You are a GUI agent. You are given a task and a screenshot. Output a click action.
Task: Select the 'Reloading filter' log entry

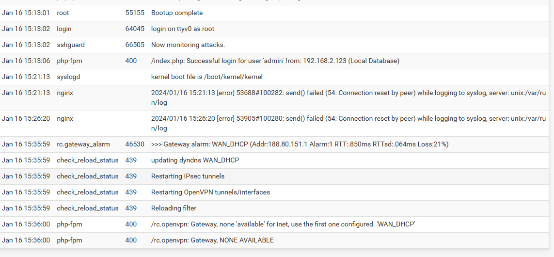174,208
